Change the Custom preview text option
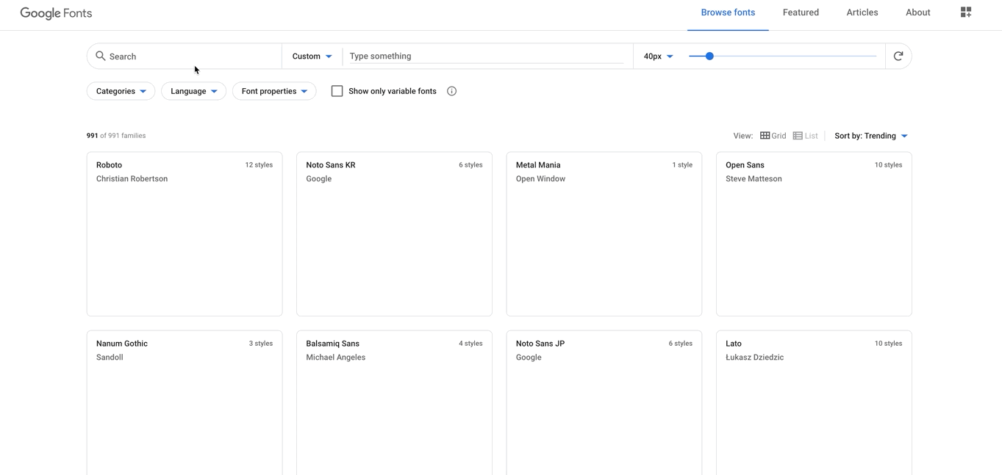Image resolution: width=1002 pixels, height=475 pixels. pos(310,56)
